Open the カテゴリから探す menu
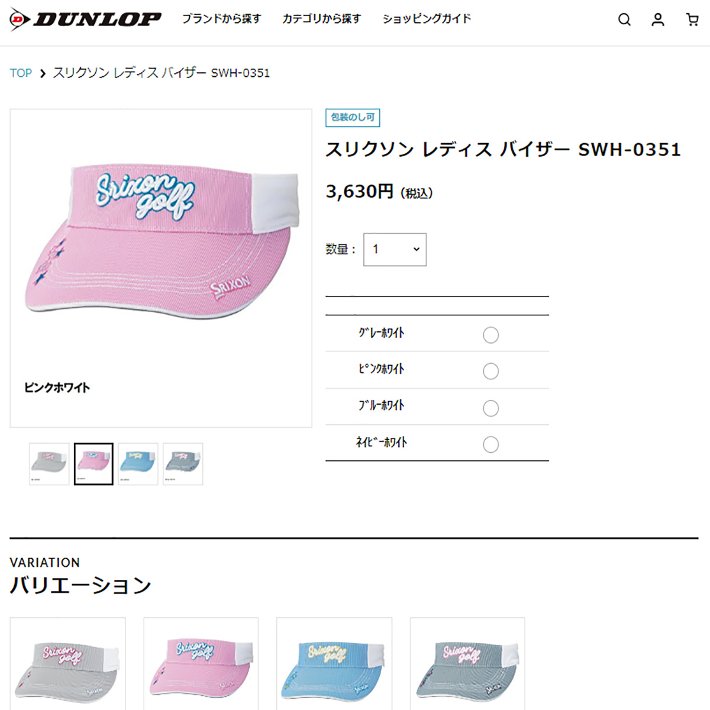The image size is (710, 710). pyautogui.click(x=321, y=19)
